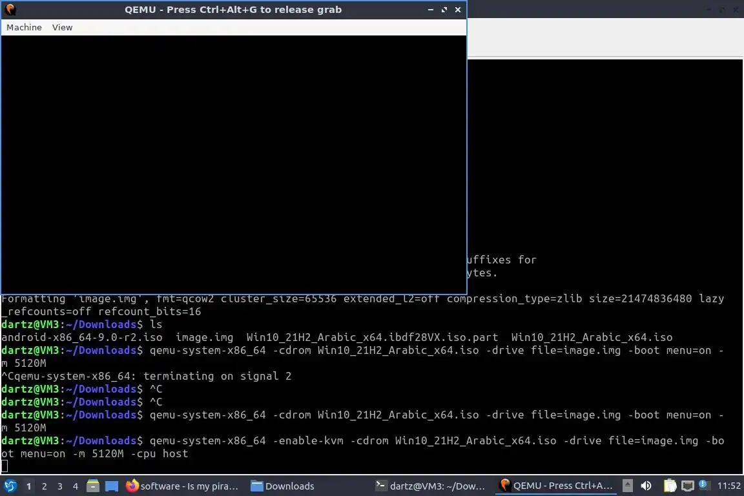Click the terminal cursor on last line

[x=5, y=466]
